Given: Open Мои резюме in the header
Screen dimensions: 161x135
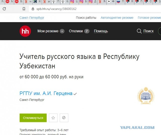Looking at the screenshot, I should click(48, 31).
